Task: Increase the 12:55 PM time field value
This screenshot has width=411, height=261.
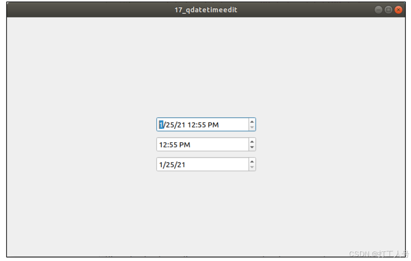Action: tap(252, 142)
